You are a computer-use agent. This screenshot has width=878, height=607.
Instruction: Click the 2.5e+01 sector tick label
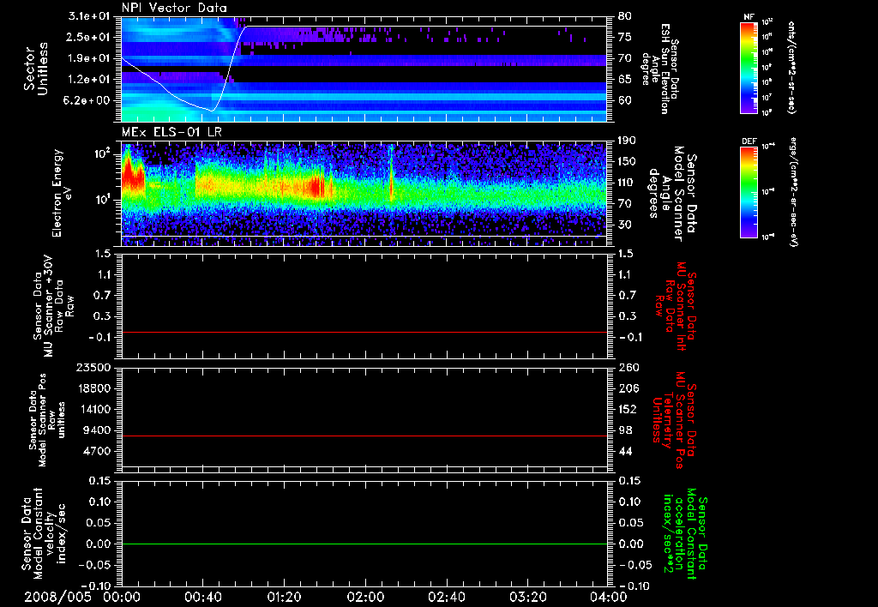tap(88, 37)
